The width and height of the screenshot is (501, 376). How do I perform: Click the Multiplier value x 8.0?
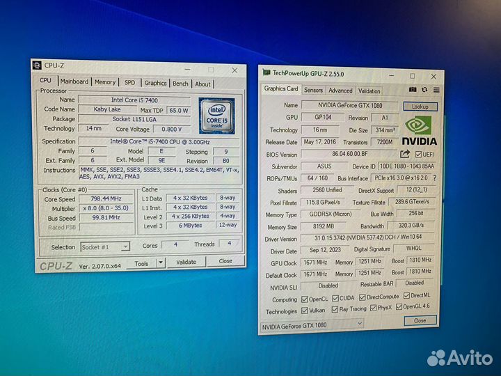[106, 207]
